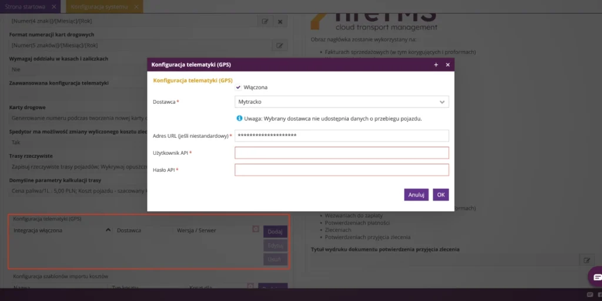Focus the Użytkownik API field
Screen dimensions: 602x301
click(342, 153)
